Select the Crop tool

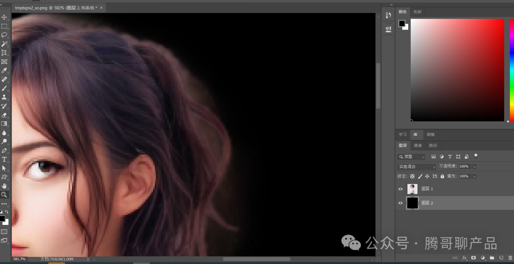[x=4, y=53]
